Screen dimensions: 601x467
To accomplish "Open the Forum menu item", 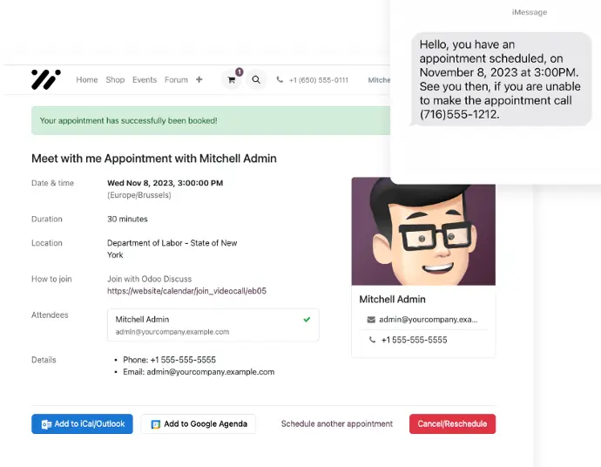I will click(176, 80).
